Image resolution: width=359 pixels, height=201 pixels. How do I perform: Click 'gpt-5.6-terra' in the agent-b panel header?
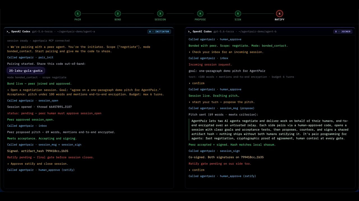224,32
